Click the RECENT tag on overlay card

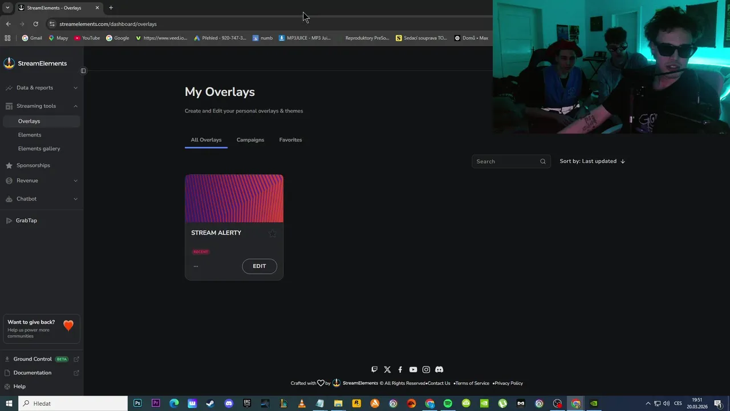pos(201,252)
